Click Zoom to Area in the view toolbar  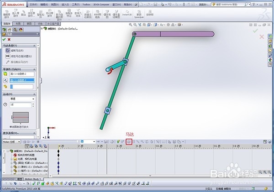[135, 25]
